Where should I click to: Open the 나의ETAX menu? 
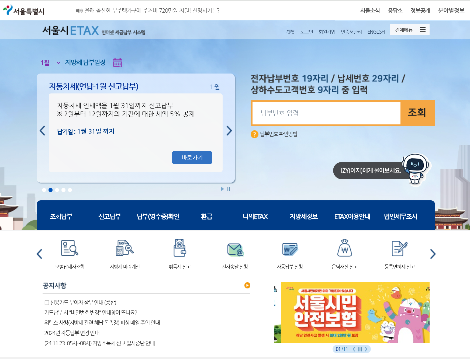[255, 216]
